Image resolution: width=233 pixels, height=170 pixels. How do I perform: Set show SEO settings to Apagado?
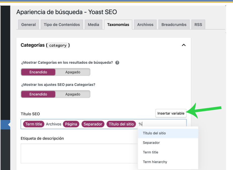click(x=73, y=94)
